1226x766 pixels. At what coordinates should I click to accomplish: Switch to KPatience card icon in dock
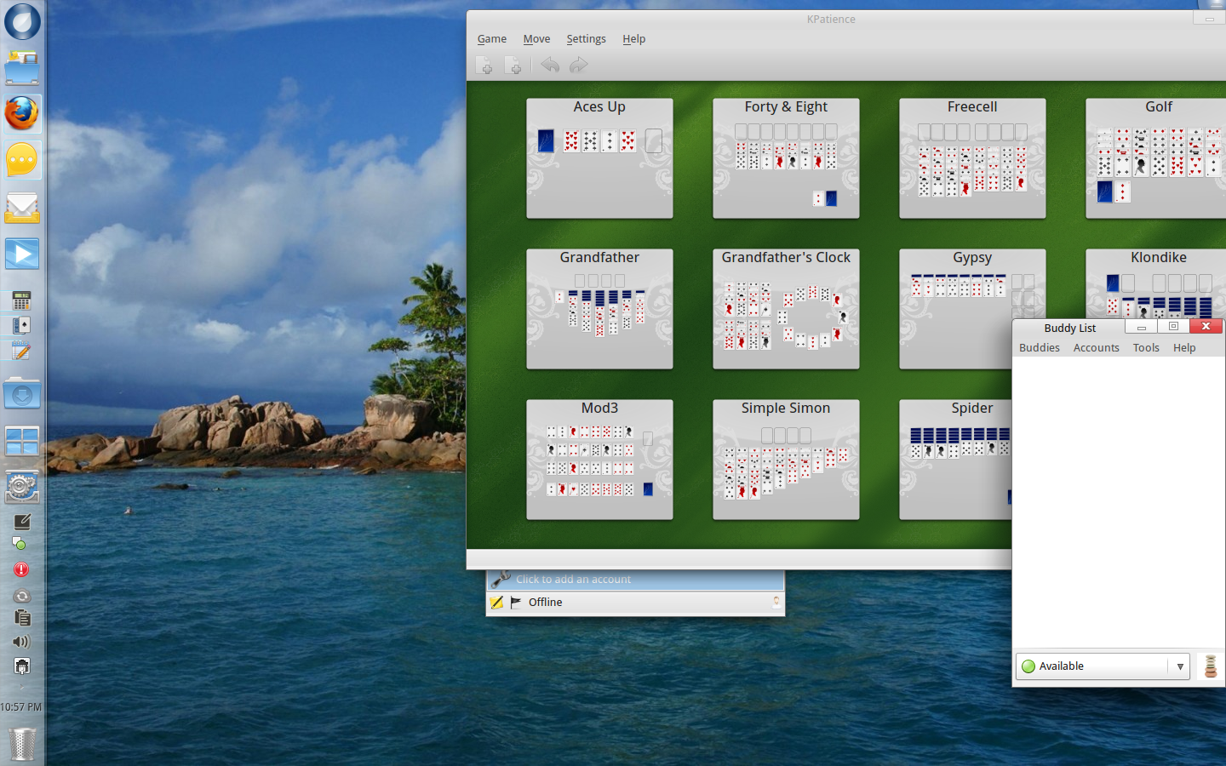(x=22, y=325)
